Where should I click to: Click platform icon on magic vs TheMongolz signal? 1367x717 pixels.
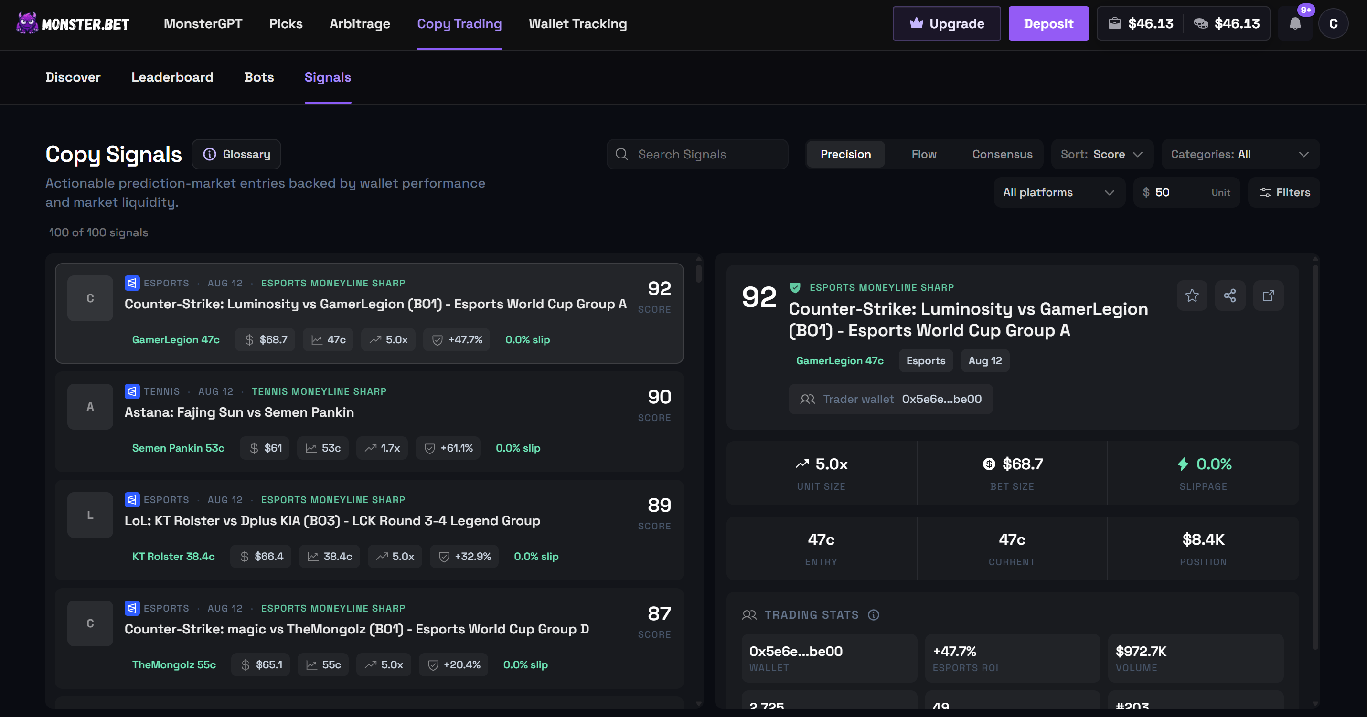click(x=132, y=608)
